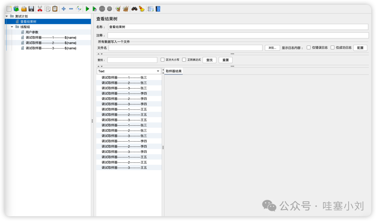Expand all tree nodes with plus icon

(64, 9)
